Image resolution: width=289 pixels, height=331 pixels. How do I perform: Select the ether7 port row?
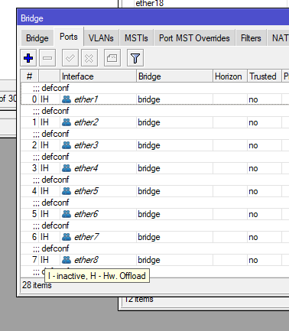coord(154,237)
